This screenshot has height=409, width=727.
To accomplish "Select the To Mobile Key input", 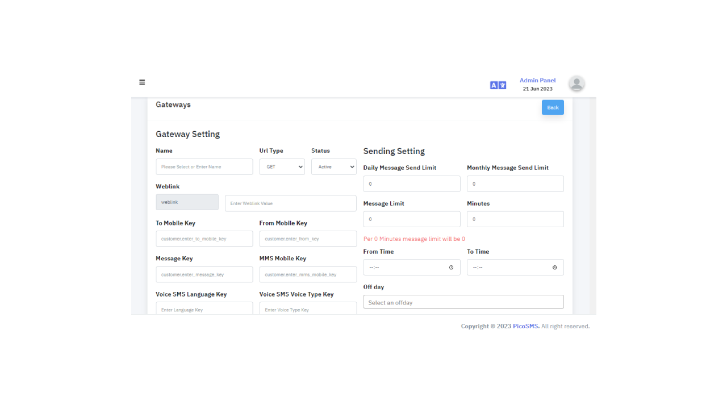I will point(204,239).
